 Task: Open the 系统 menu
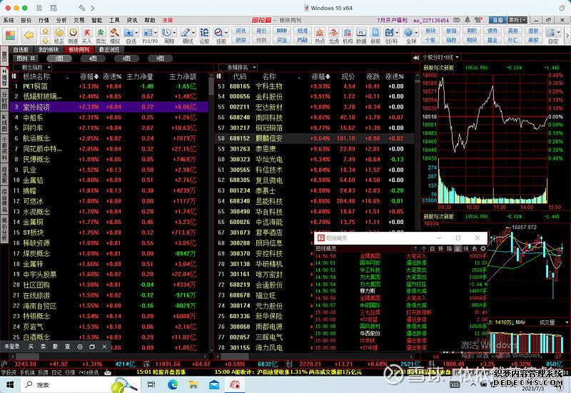[9, 20]
